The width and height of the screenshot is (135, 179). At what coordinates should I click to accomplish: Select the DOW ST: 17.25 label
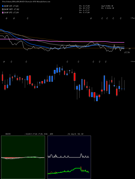pyautogui.click(x=11, y=6)
